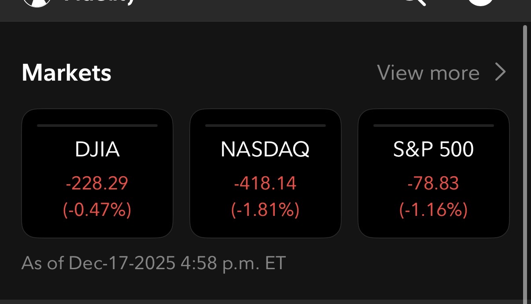531x304 pixels.
Task: Click the NASDAQ -418.14 point change
Action: (265, 183)
